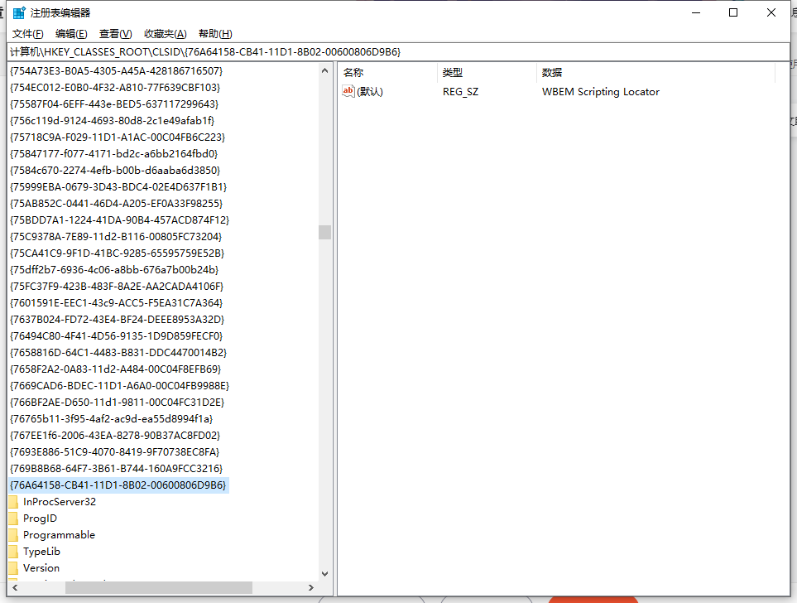Select key {75AB852C-0441-46D4-A205-EF0A33F98255}
This screenshot has height=603, width=797.
click(117, 204)
